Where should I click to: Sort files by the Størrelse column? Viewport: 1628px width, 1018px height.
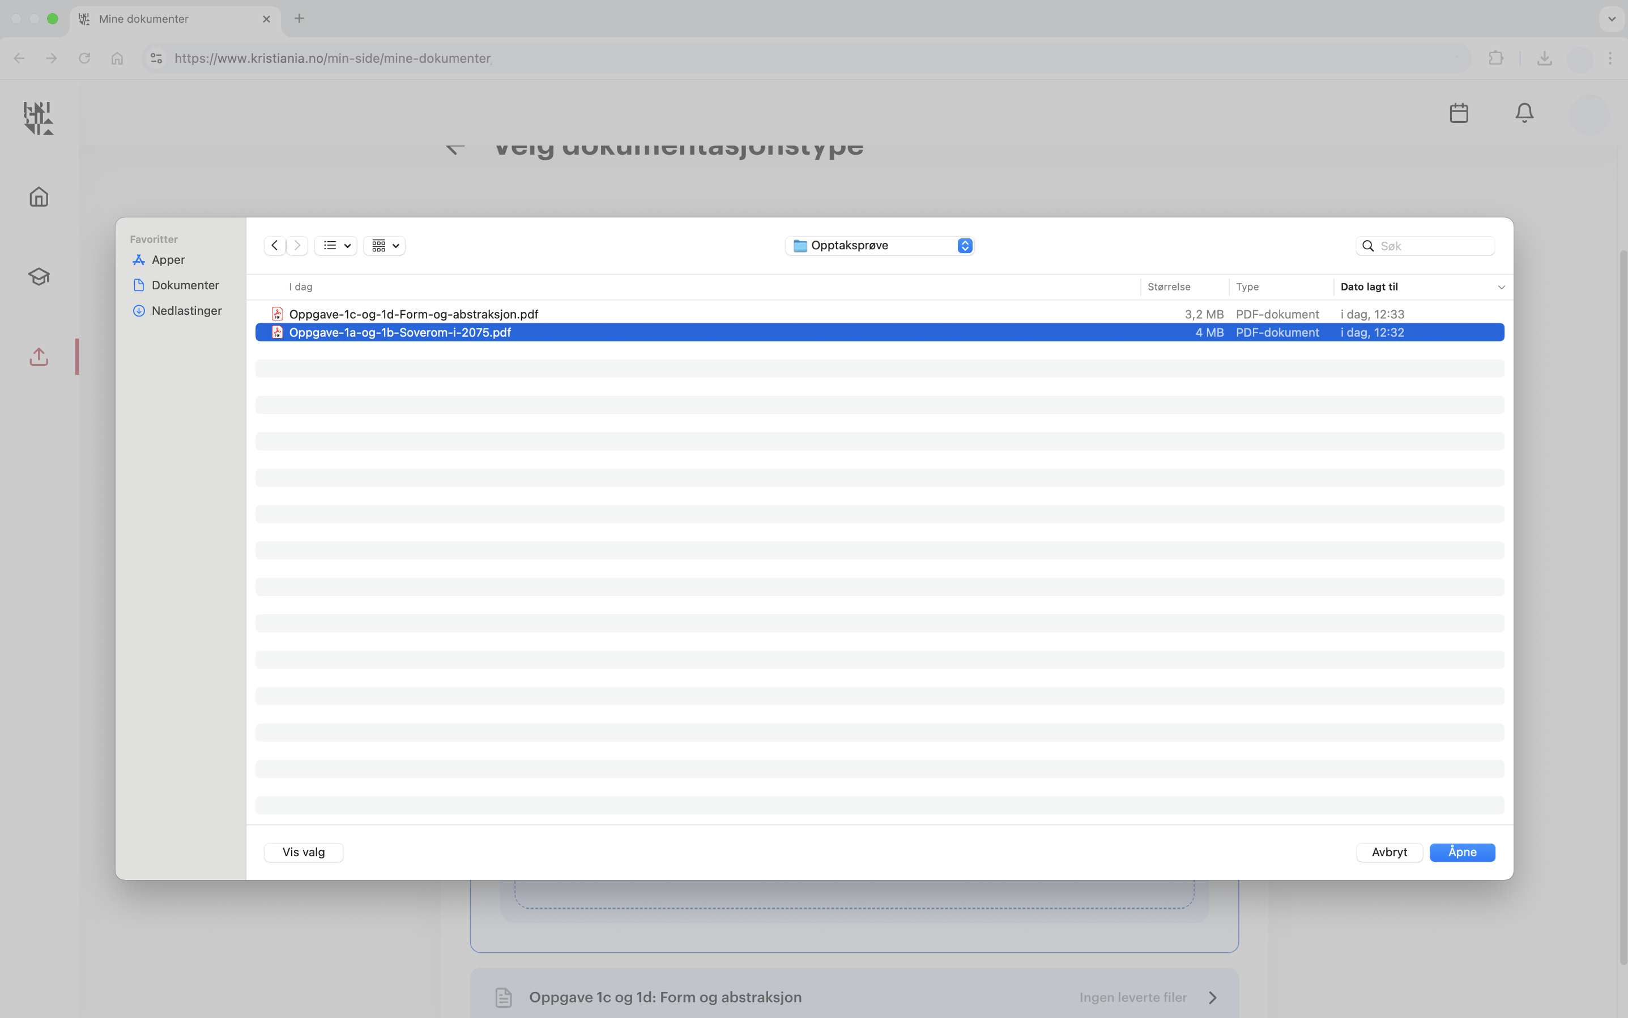[1169, 286]
